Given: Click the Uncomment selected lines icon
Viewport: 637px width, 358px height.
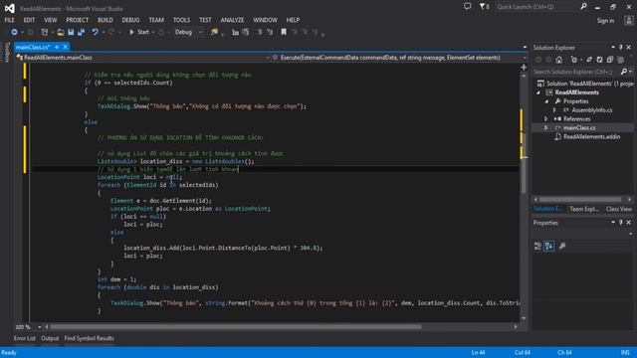Looking at the screenshot, I should [x=270, y=32].
